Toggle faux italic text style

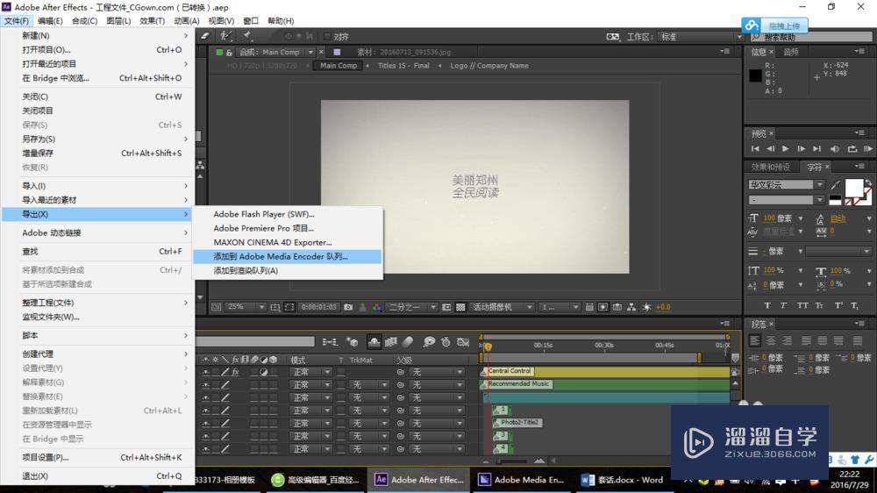tap(783, 305)
